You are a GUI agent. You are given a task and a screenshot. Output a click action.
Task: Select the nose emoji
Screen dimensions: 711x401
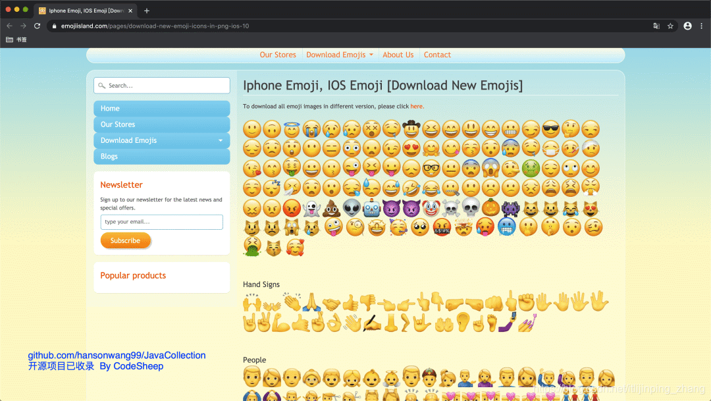point(391,323)
